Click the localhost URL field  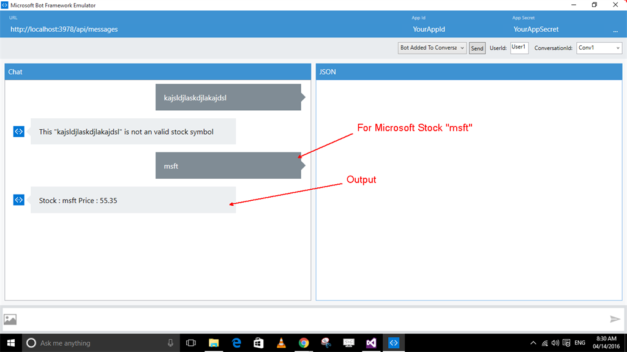(x=64, y=29)
